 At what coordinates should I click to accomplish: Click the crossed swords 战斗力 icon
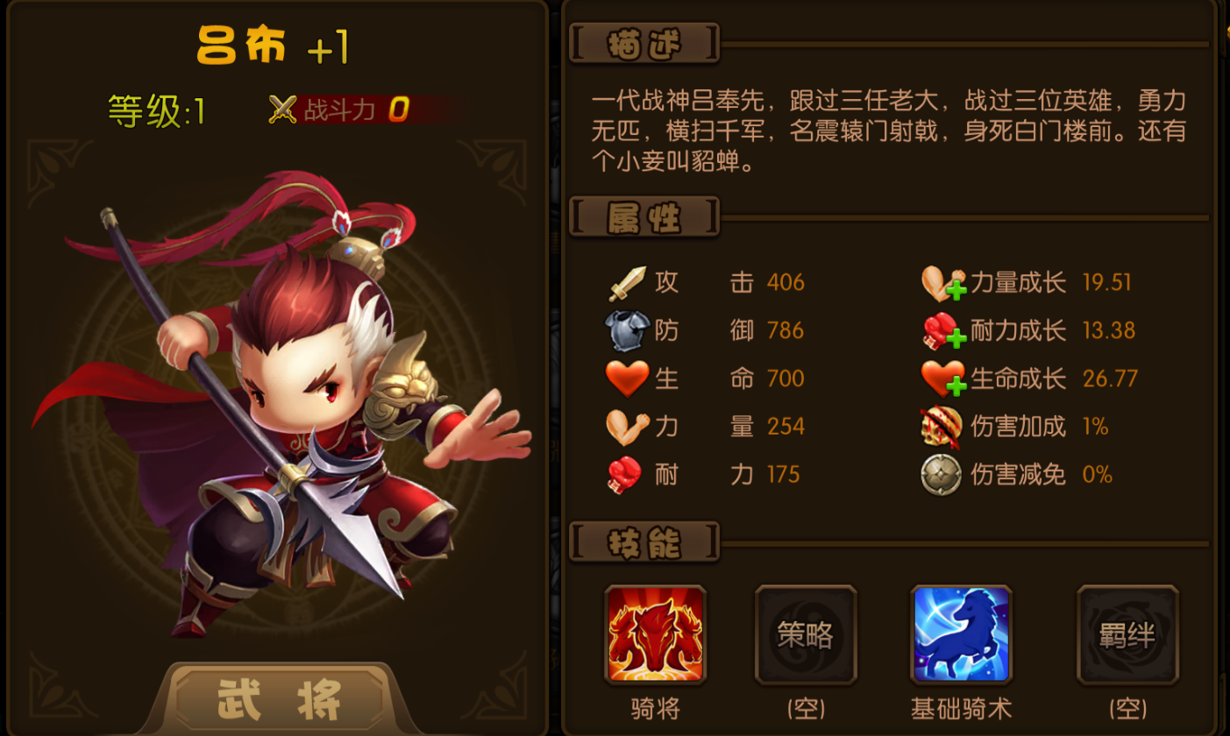(x=282, y=110)
